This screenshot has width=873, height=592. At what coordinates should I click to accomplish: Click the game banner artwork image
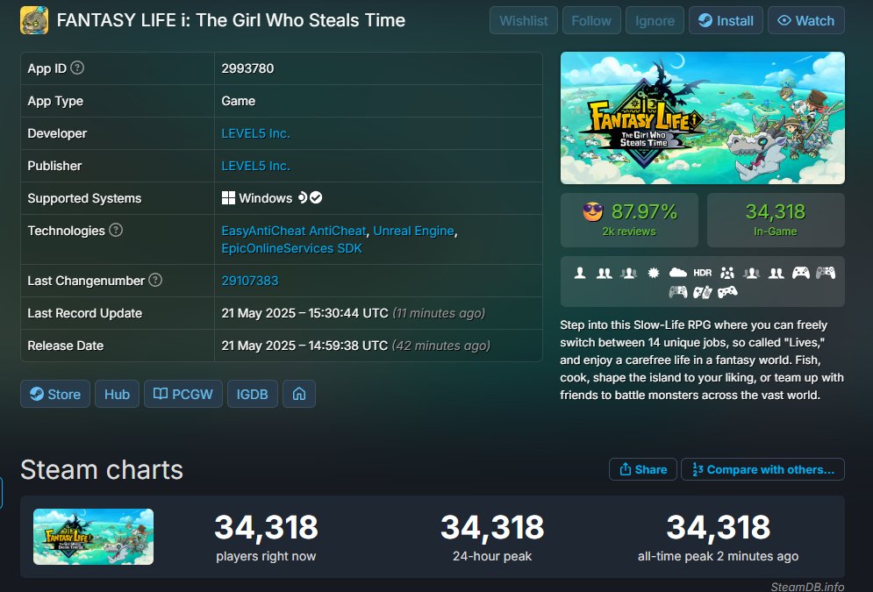pyautogui.click(x=703, y=118)
